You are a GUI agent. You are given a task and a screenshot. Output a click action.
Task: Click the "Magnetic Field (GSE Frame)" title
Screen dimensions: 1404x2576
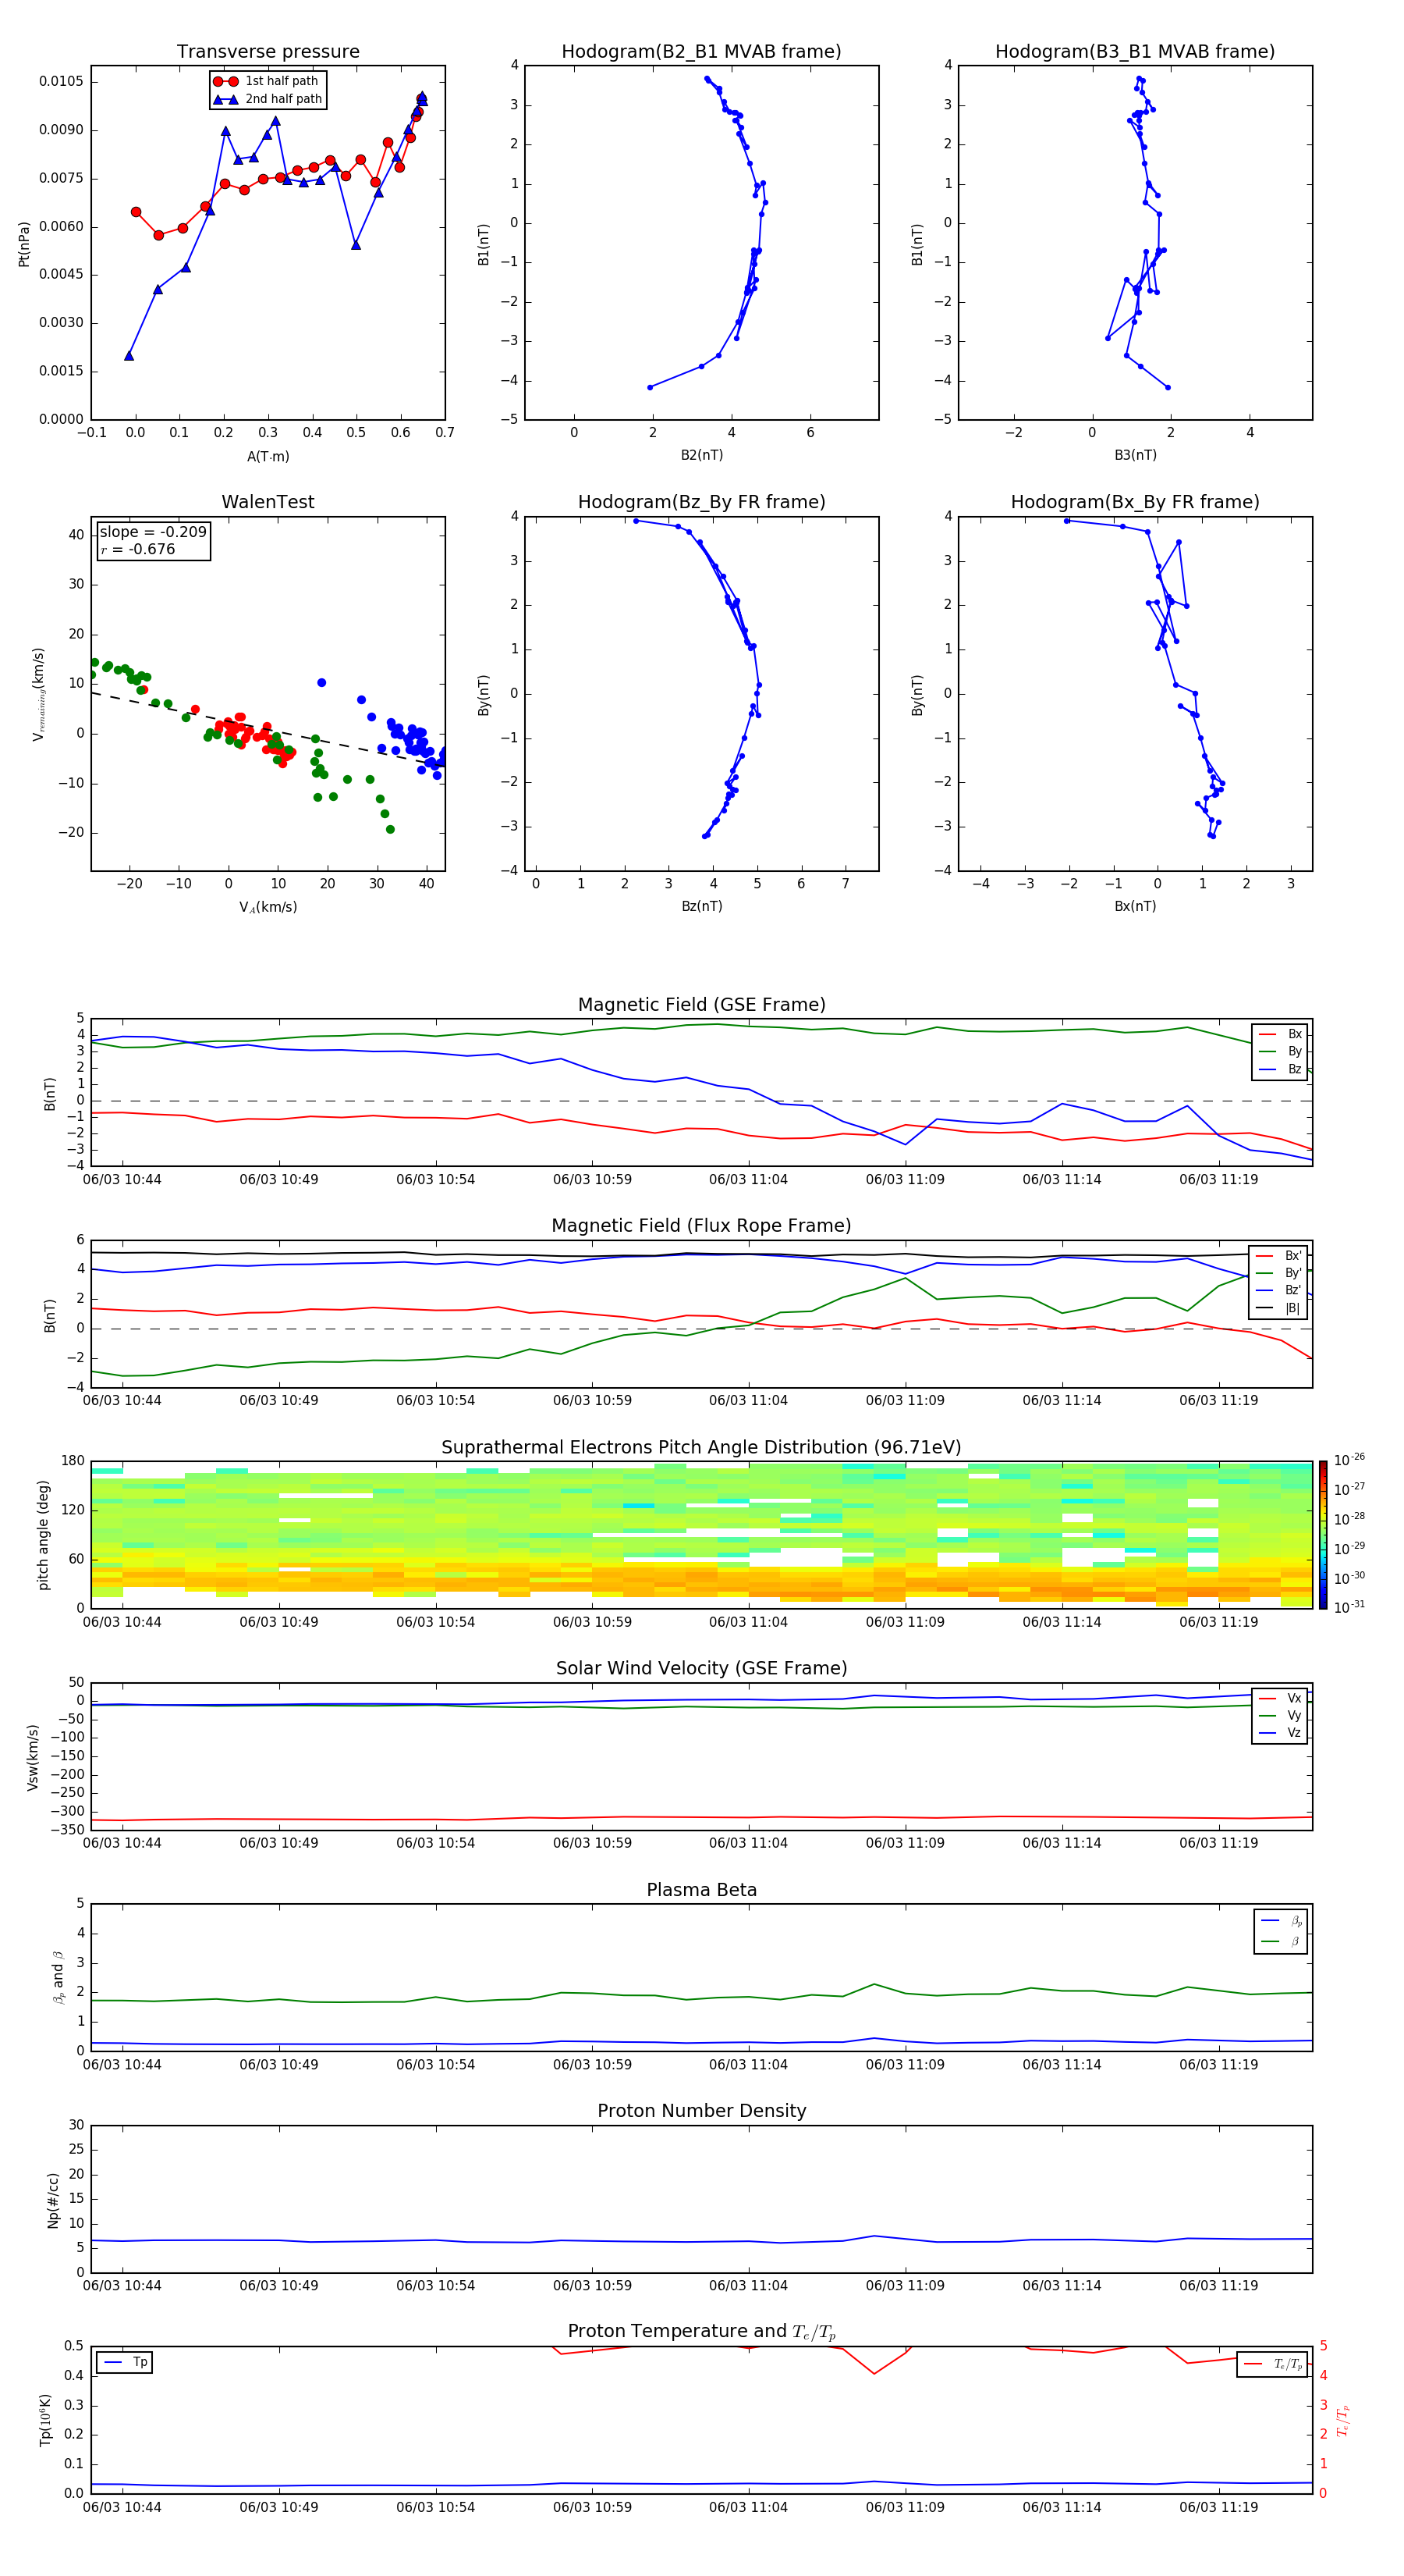(x=701, y=1005)
